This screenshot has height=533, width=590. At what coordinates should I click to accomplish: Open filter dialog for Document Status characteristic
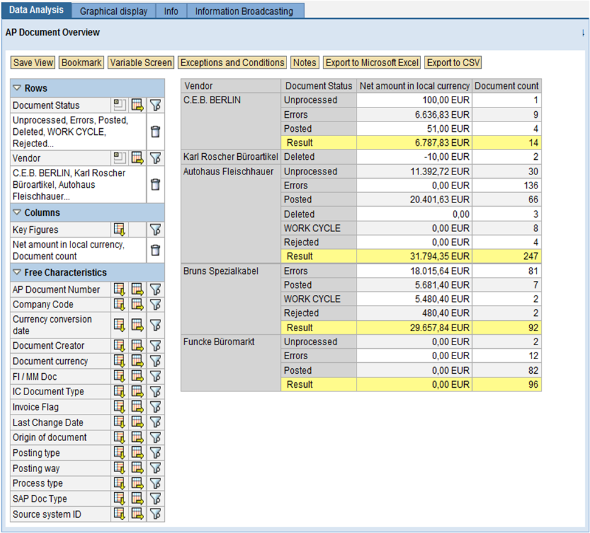155,105
